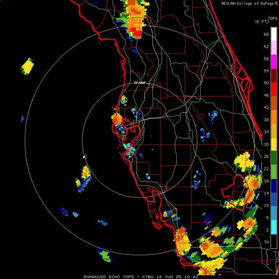Click the 46 value on the legend

(x=266, y=95)
